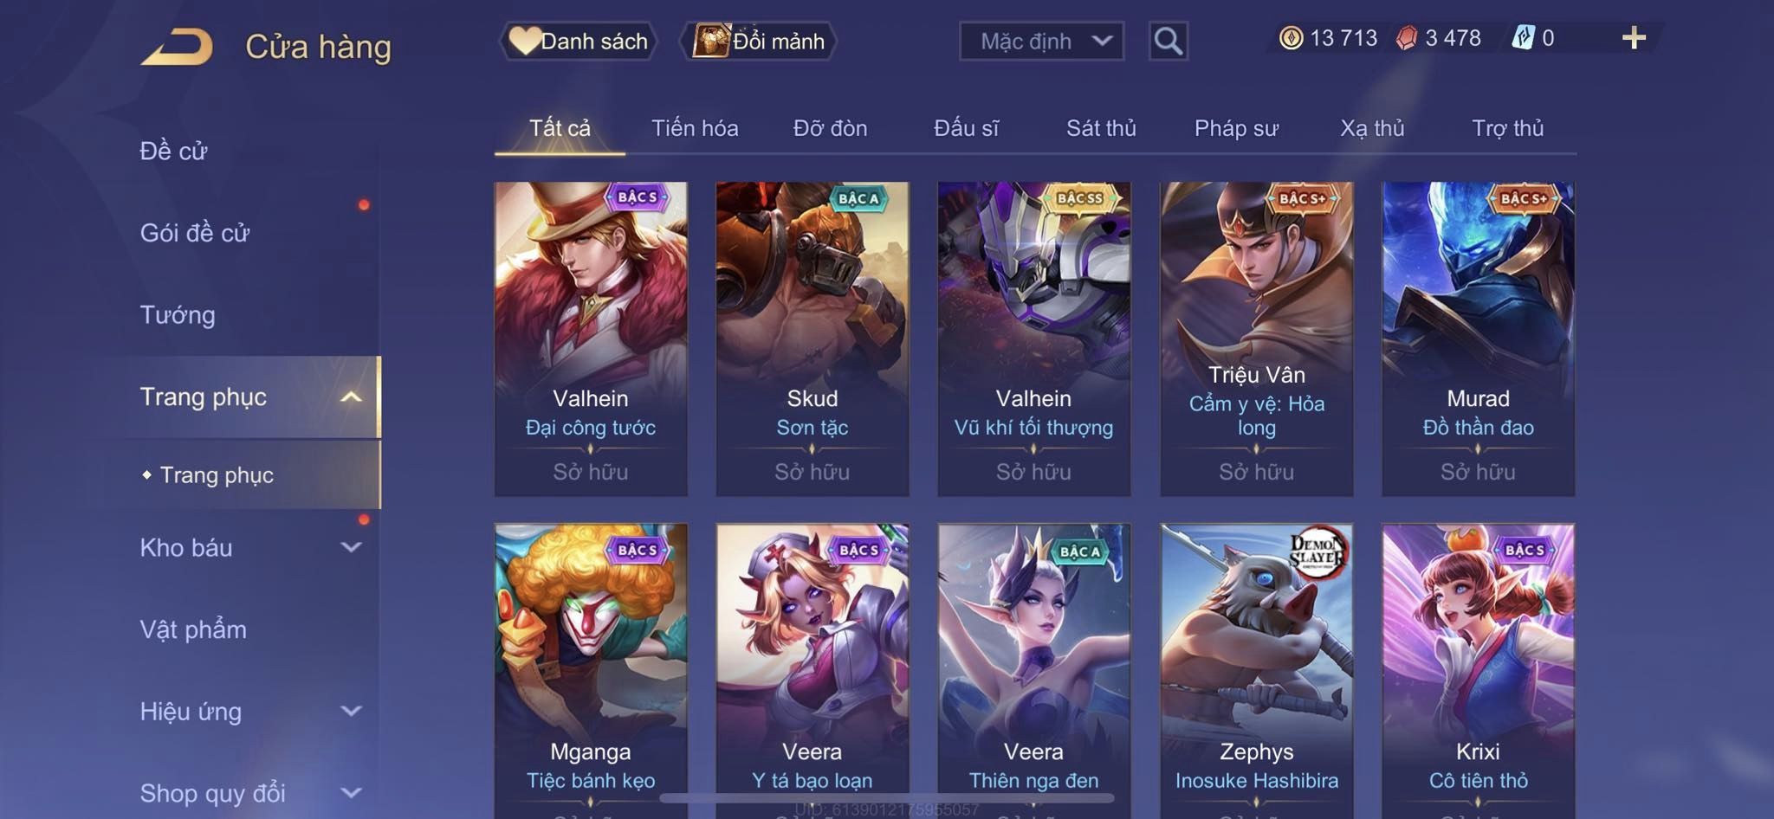The image size is (1774, 819).
Task: Open Danh sách wishlist heart button
Action: [579, 41]
